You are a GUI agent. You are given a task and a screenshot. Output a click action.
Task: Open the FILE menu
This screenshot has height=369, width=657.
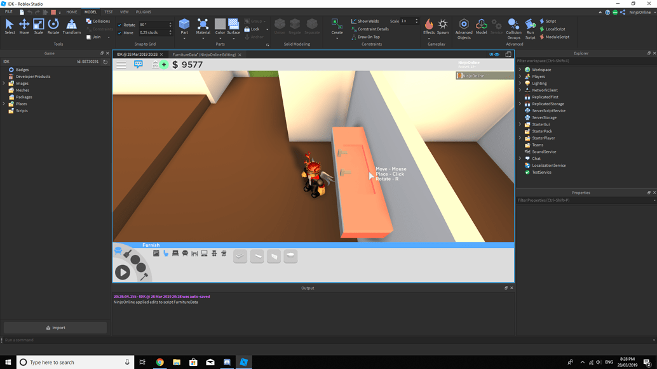click(x=9, y=12)
